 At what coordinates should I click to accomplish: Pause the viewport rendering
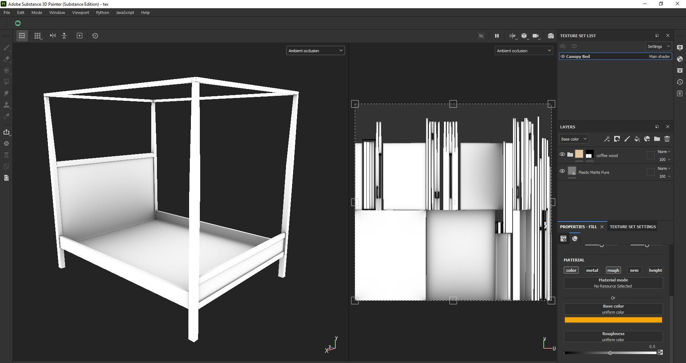[x=497, y=36]
